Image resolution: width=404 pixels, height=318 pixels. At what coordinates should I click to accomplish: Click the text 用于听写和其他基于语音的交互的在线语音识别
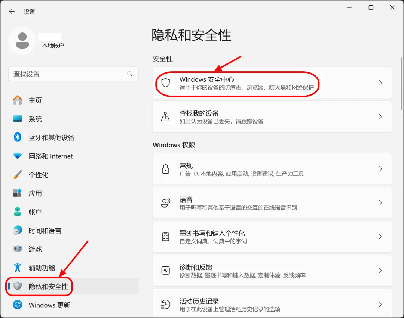(x=238, y=208)
